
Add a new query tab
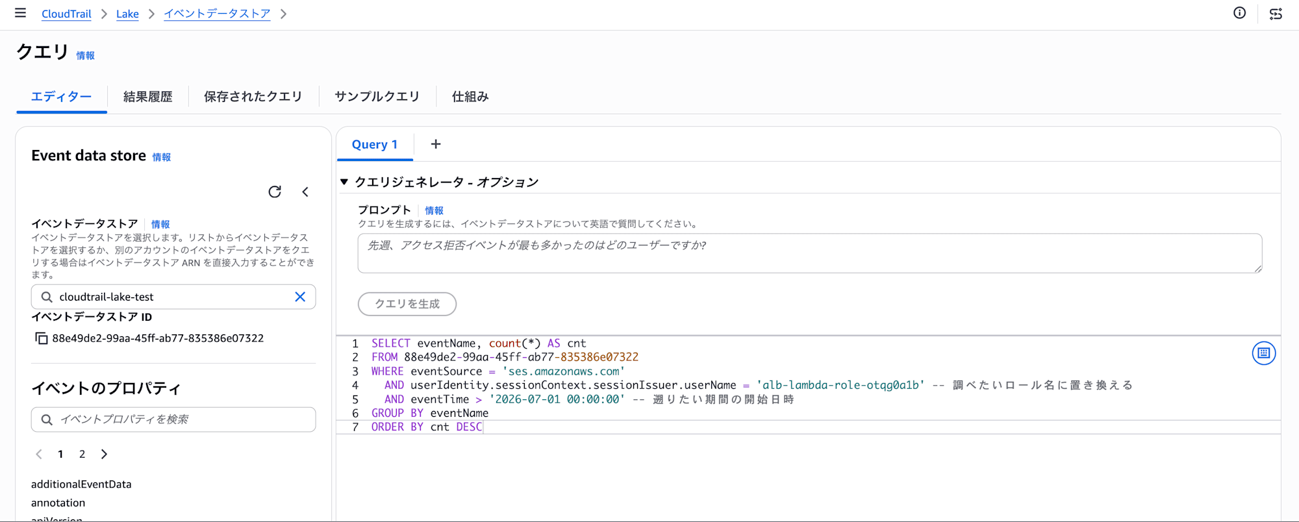[436, 144]
